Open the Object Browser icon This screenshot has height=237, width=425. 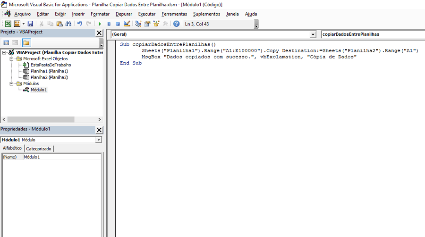[156, 24]
